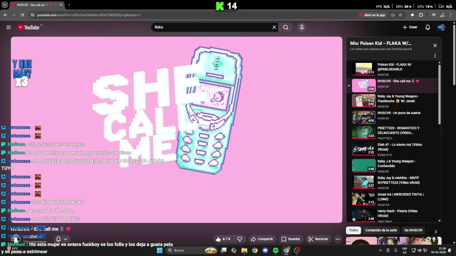Open the Chrome three-dot menu

pos(451,15)
